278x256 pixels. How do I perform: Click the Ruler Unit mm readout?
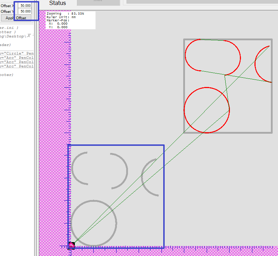tap(61, 17)
